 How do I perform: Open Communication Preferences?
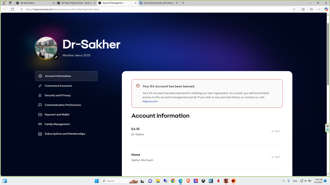click(59, 105)
